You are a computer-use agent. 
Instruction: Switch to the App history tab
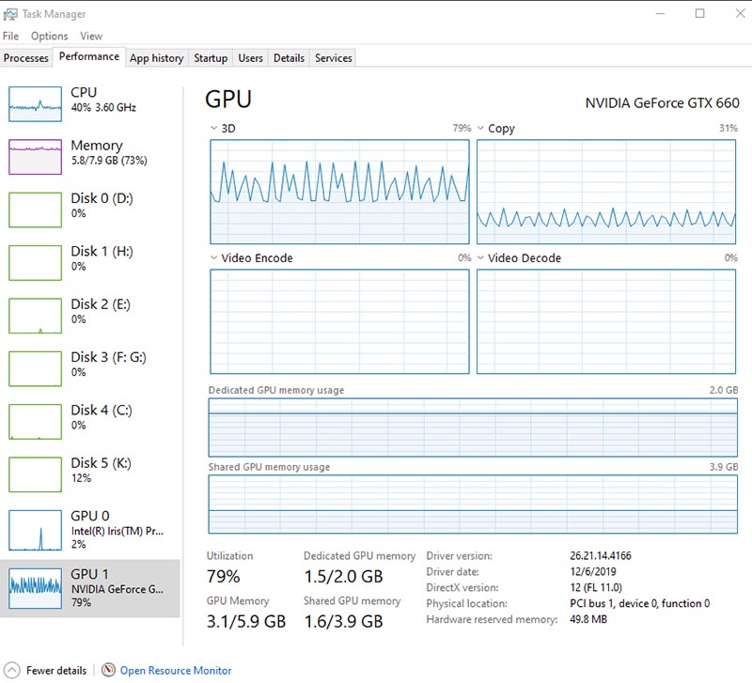point(157,58)
